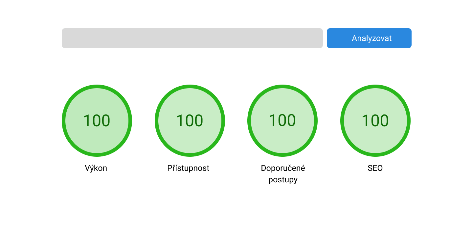Screen dimensions: 473x242
Task: Click the Přístupnost label text
Action: coord(188,168)
